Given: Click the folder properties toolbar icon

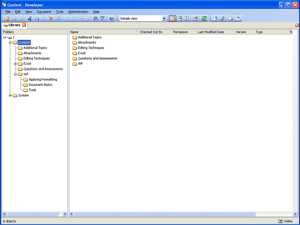Looking at the screenshot, I should tap(195, 19).
